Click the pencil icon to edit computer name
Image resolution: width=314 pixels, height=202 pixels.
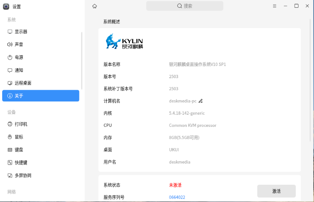pos(201,101)
